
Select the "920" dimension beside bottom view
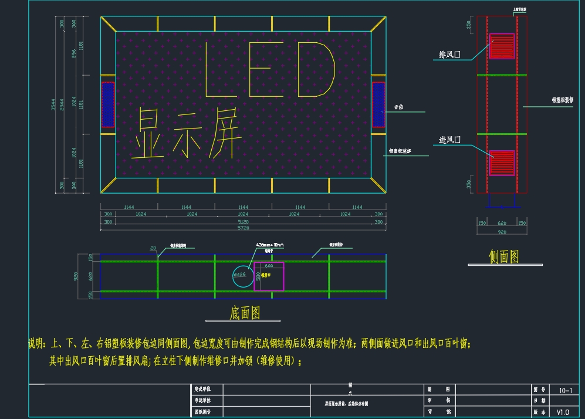[x=76, y=276]
